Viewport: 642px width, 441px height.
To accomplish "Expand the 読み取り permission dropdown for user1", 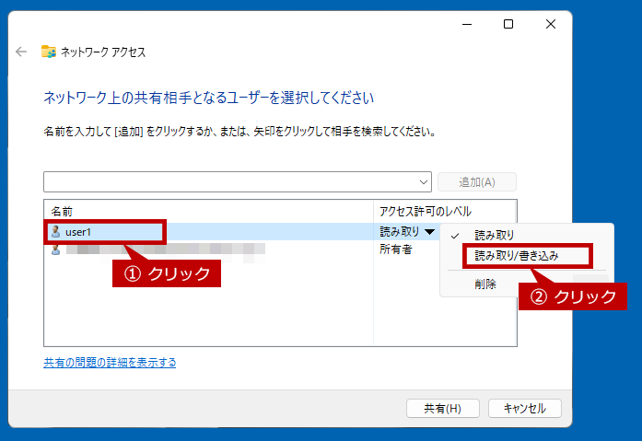I will tap(429, 232).
